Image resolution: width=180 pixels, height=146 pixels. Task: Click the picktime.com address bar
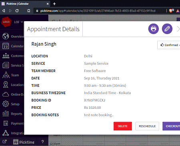point(98,11)
